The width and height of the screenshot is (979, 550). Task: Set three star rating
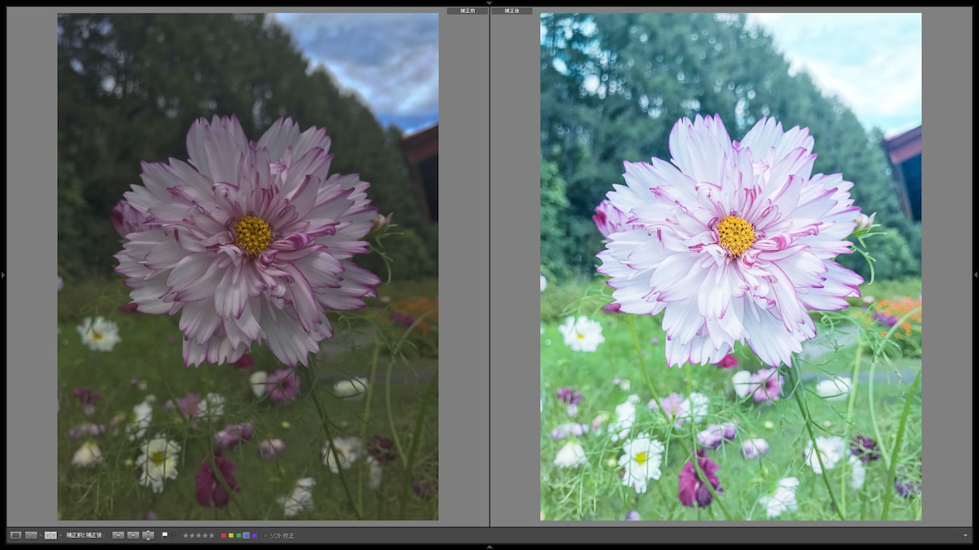tap(199, 535)
